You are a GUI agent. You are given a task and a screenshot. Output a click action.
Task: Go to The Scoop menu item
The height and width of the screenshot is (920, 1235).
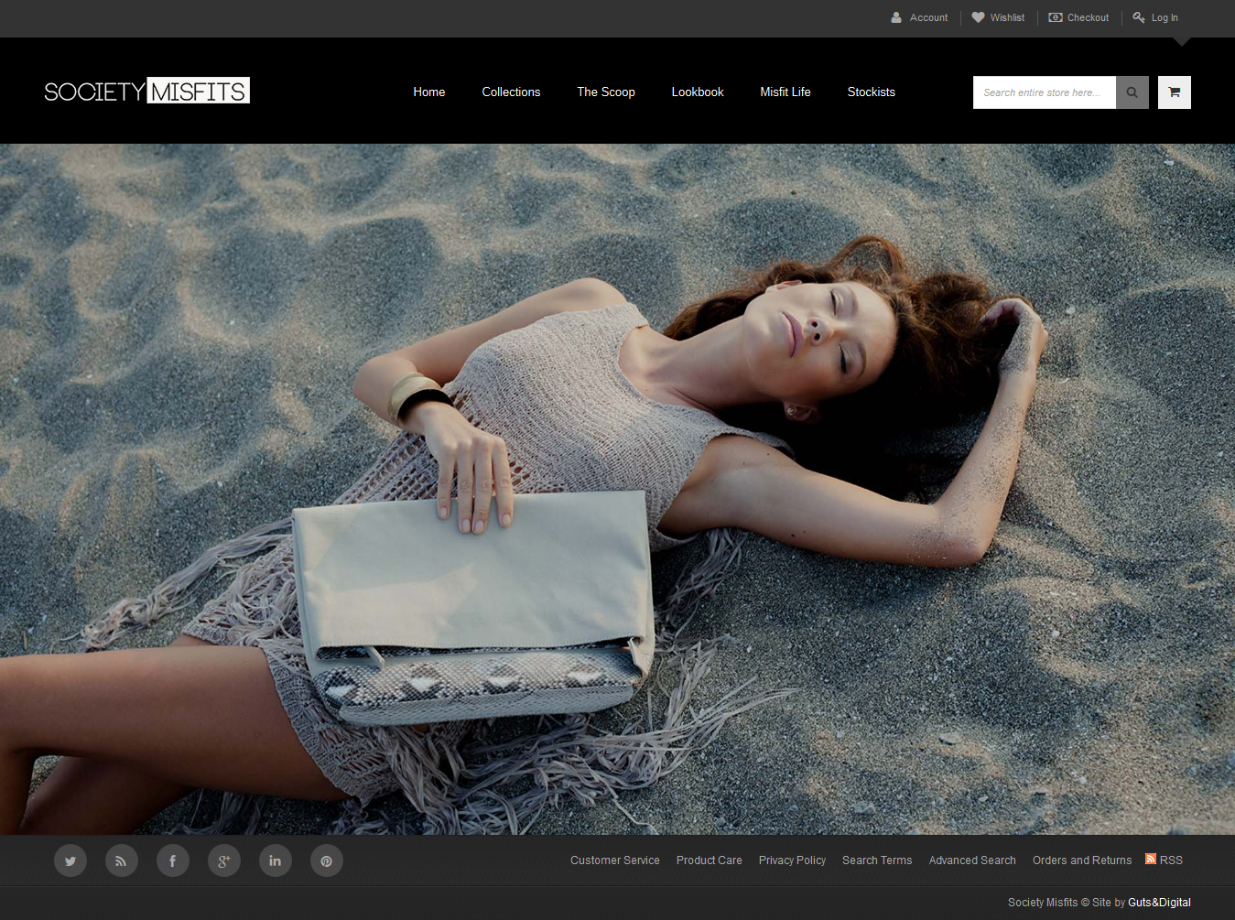point(605,92)
